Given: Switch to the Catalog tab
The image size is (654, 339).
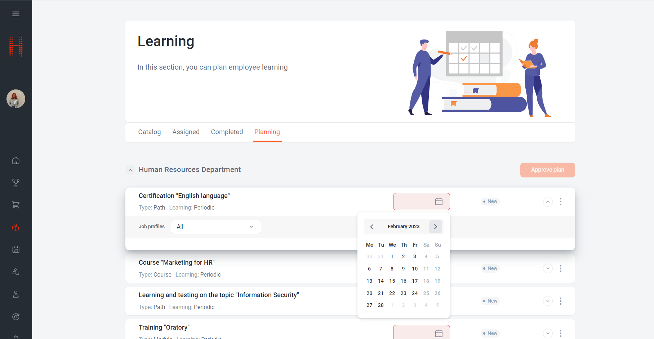Looking at the screenshot, I should [150, 132].
